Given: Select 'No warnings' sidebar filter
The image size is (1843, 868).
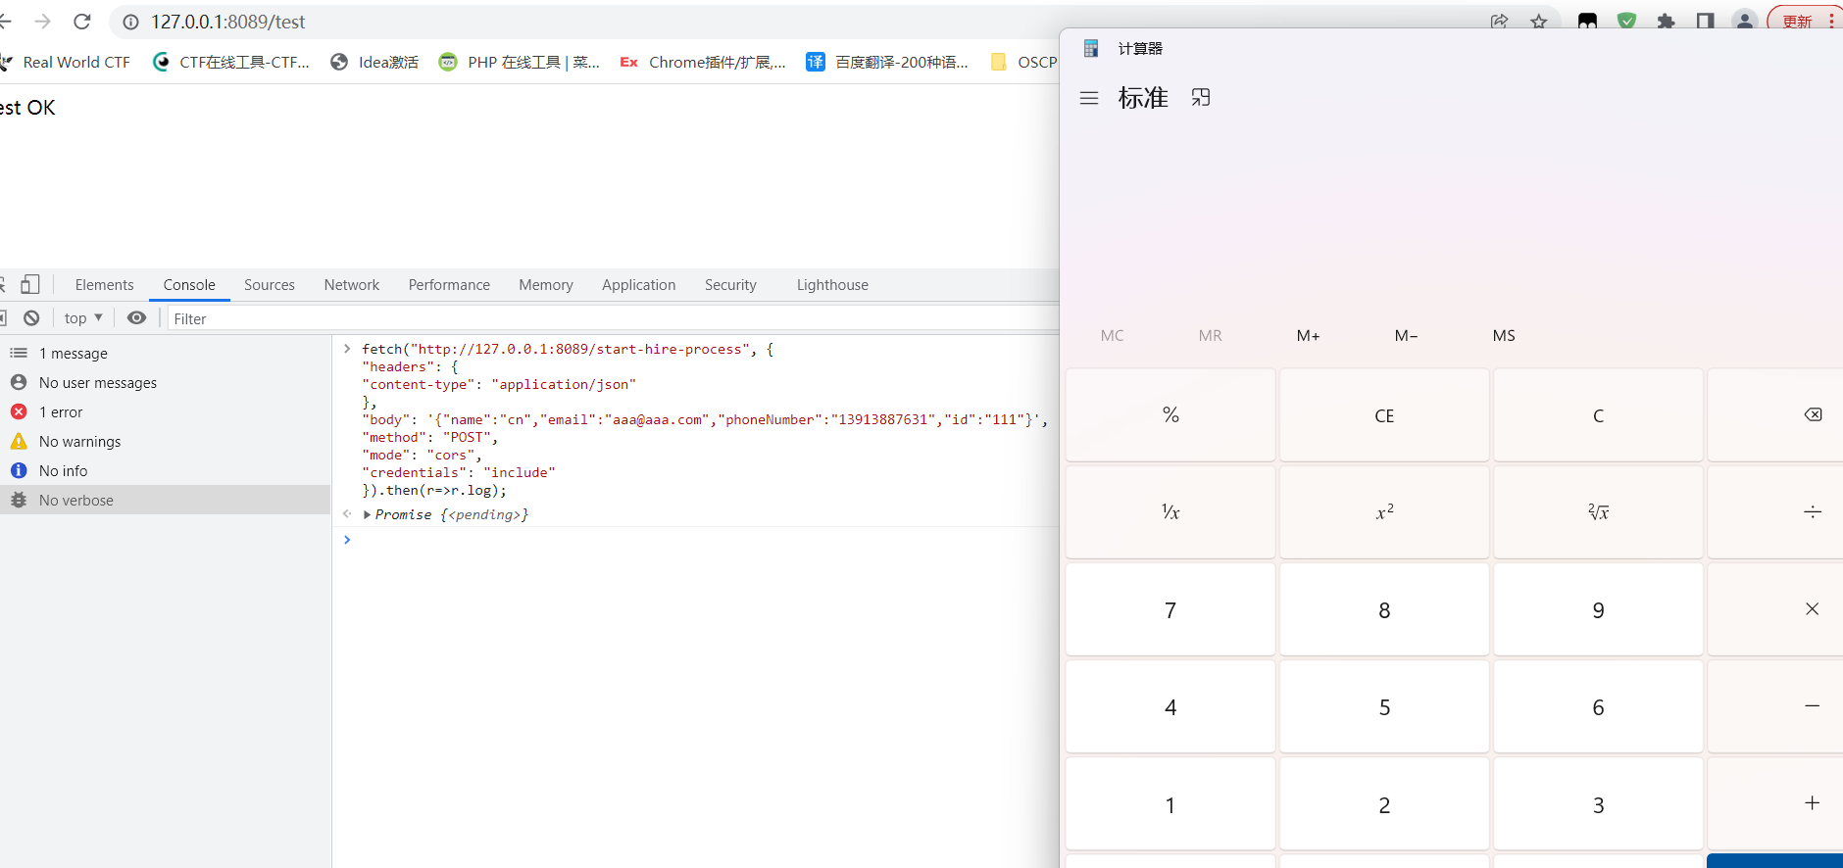Looking at the screenshot, I should click(165, 441).
